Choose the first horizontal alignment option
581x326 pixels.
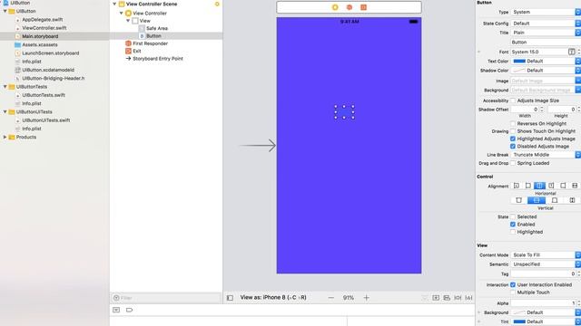pyautogui.click(x=517, y=186)
